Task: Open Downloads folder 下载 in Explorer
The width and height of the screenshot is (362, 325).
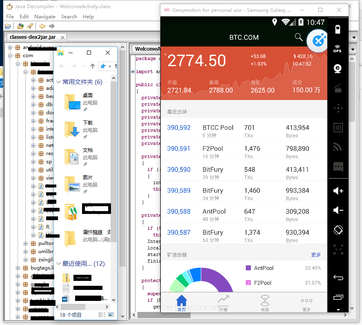Action: (81, 130)
